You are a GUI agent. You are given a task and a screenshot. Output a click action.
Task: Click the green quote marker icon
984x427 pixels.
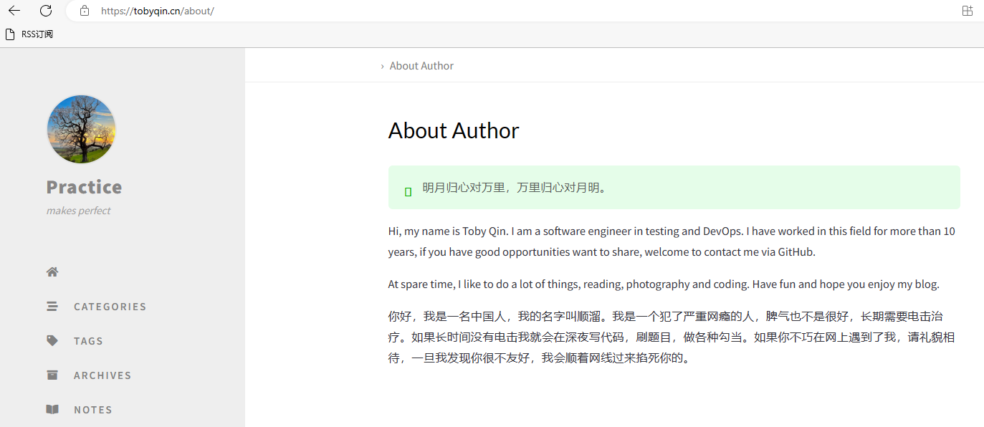(407, 191)
